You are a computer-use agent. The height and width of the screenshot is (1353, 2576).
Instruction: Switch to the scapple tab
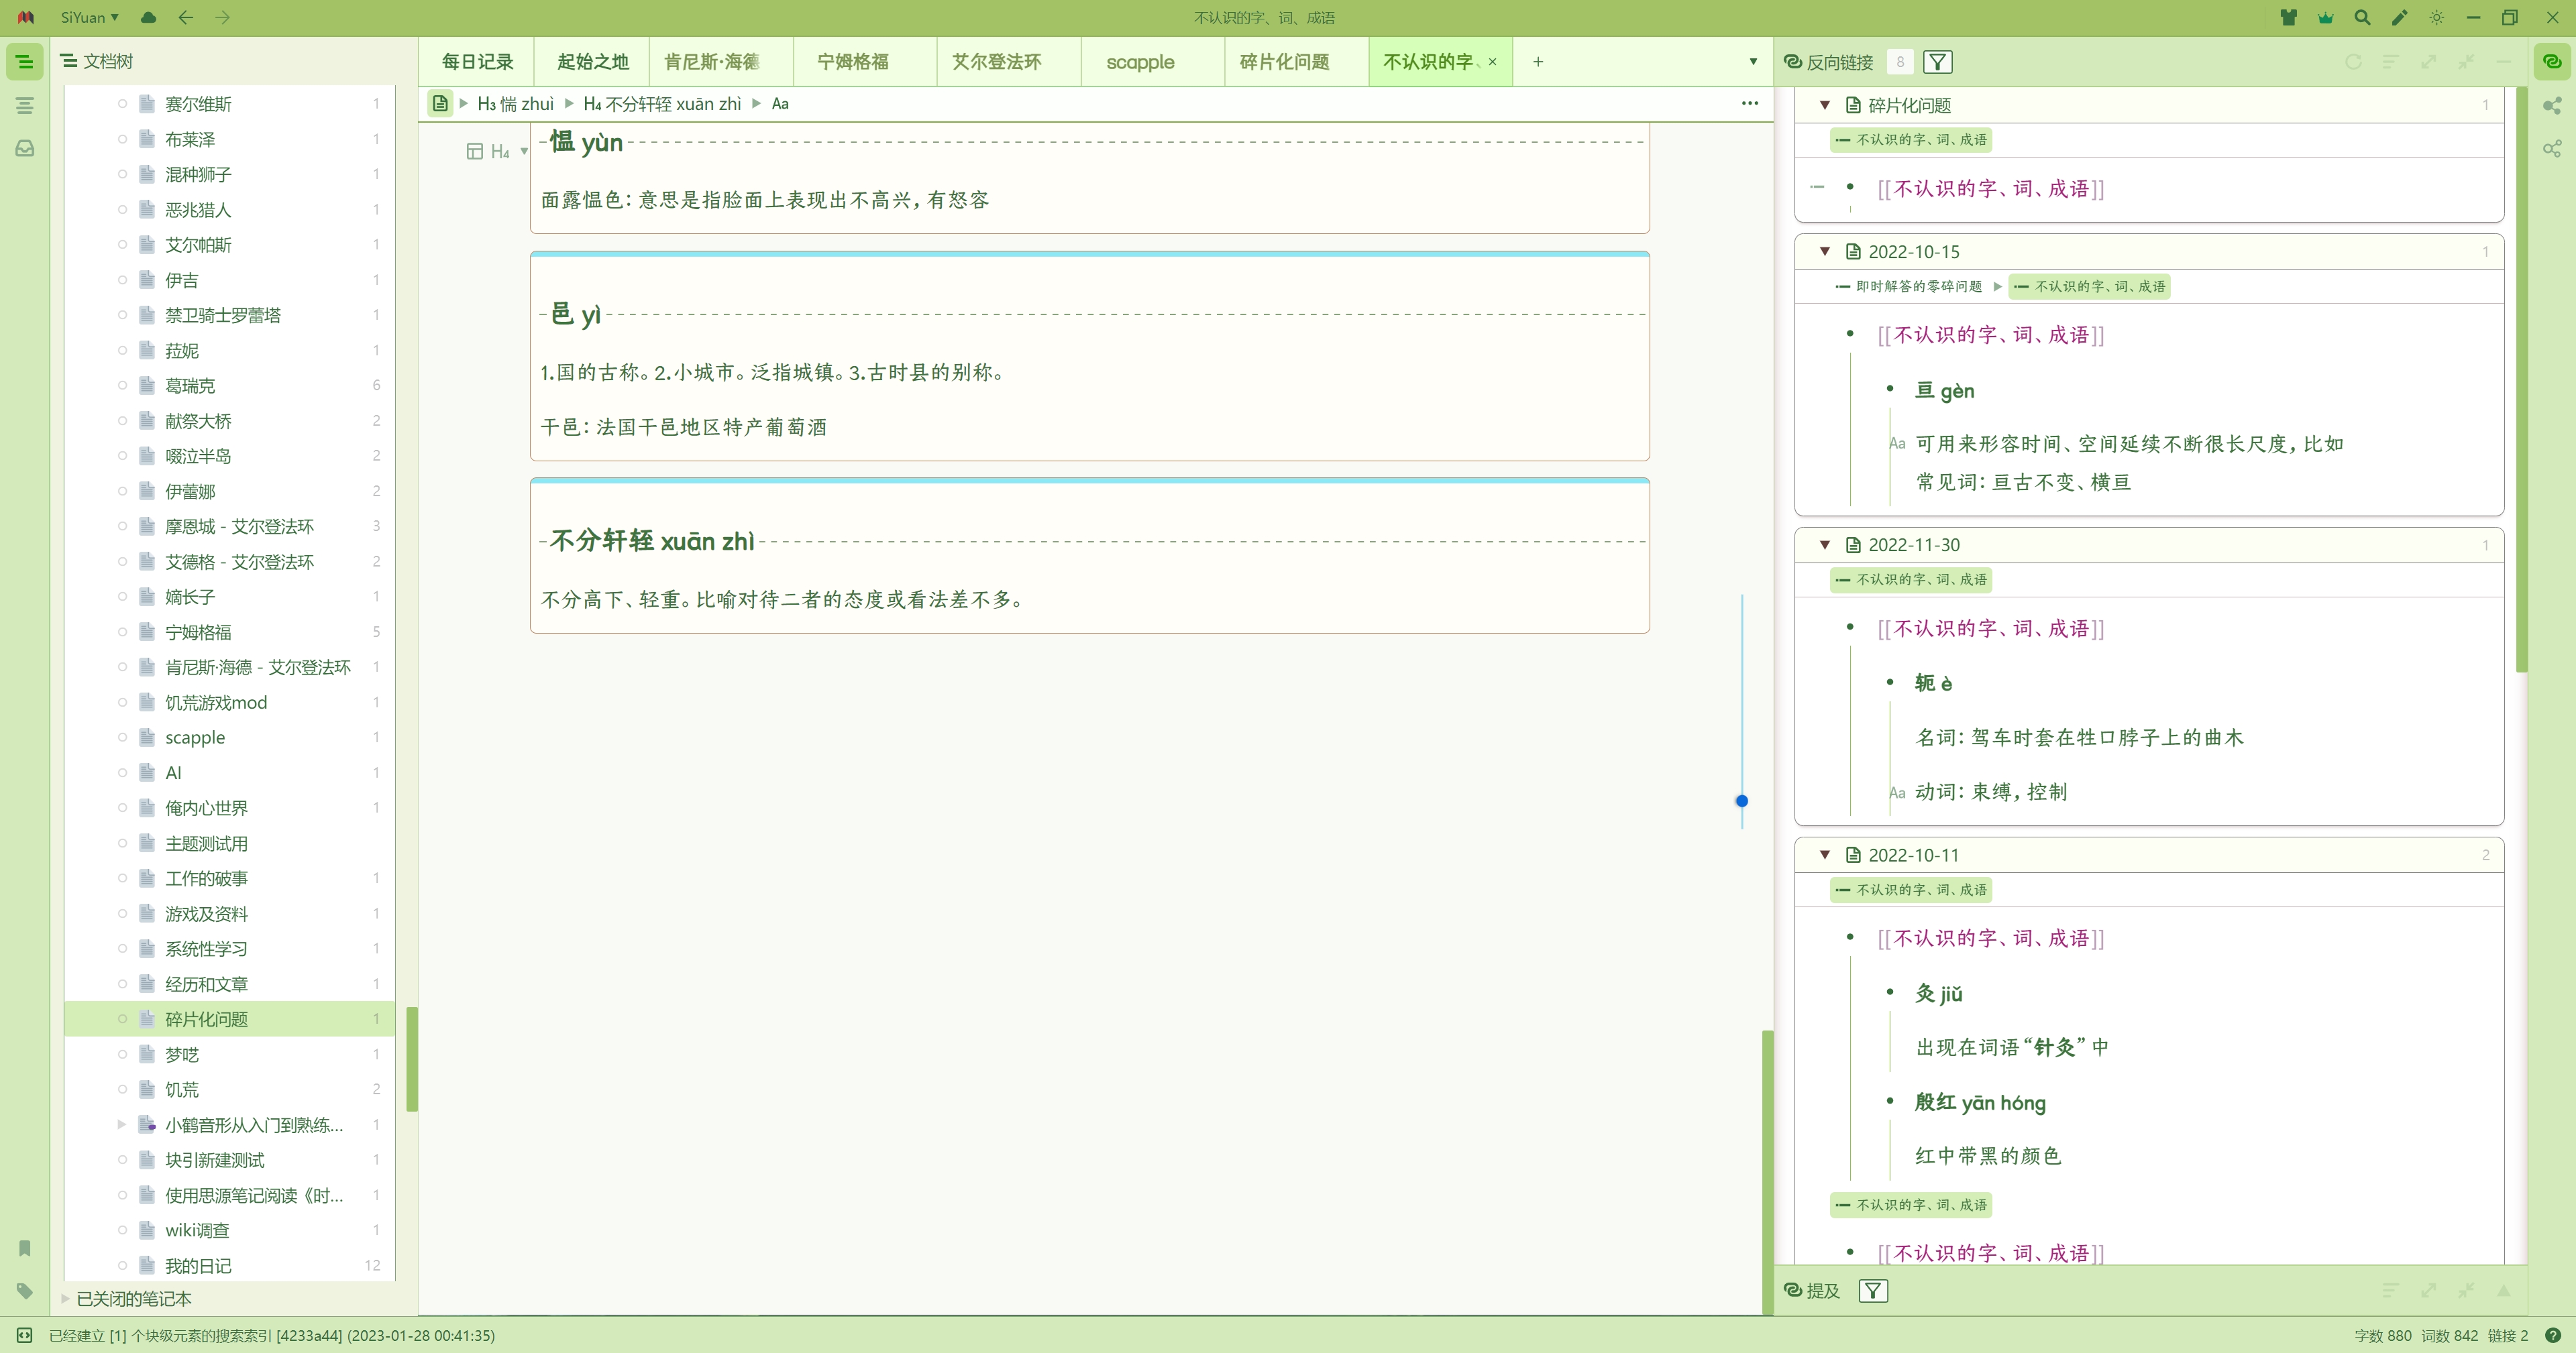pyautogui.click(x=1140, y=62)
